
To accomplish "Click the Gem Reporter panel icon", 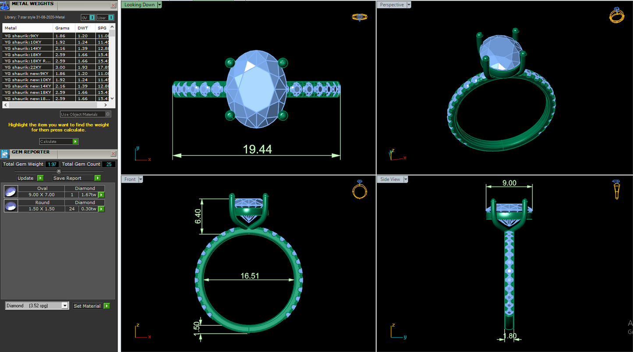I will coord(5,154).
